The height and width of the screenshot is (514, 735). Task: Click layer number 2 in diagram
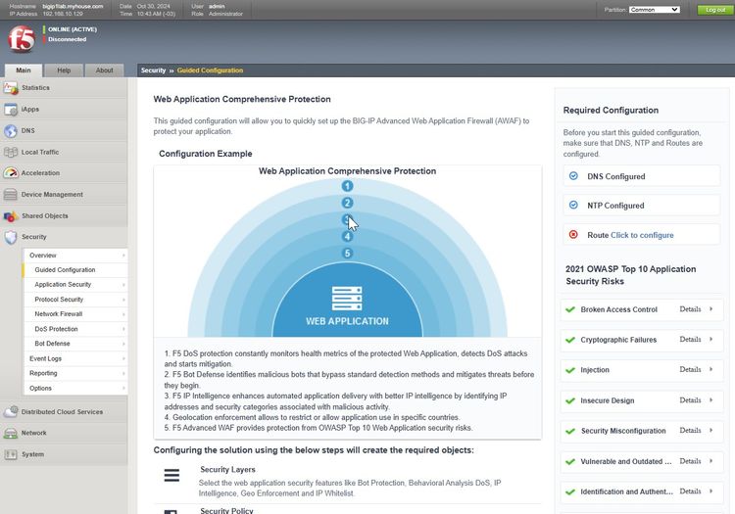(347, 203)
